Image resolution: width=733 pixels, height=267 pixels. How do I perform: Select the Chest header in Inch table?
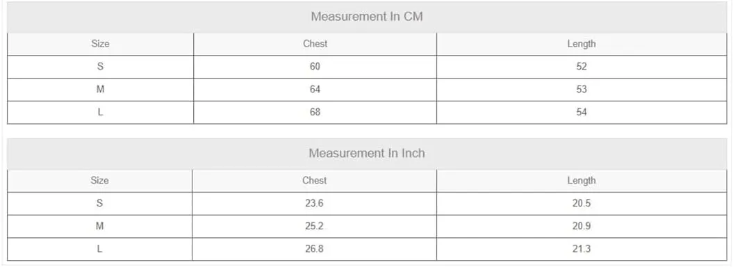click(x=314, y=181)
